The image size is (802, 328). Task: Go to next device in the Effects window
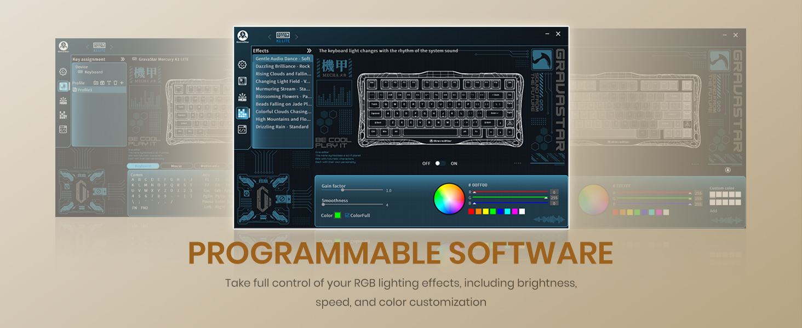(x=297, y=37)
